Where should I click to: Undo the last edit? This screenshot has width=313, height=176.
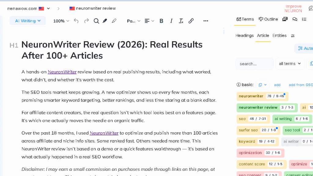click(x=76, y=21)
